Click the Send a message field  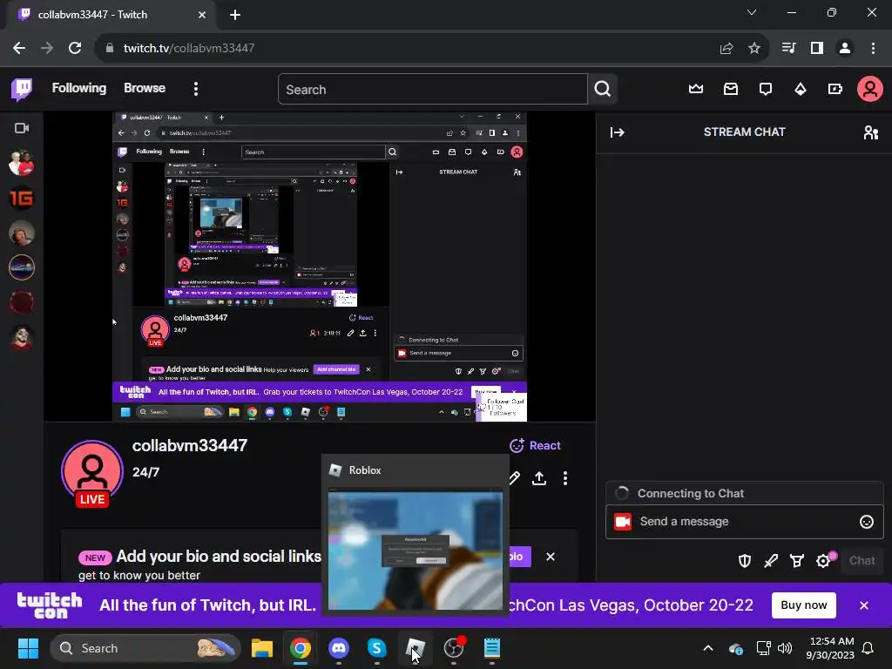click(x=746, y=522)
